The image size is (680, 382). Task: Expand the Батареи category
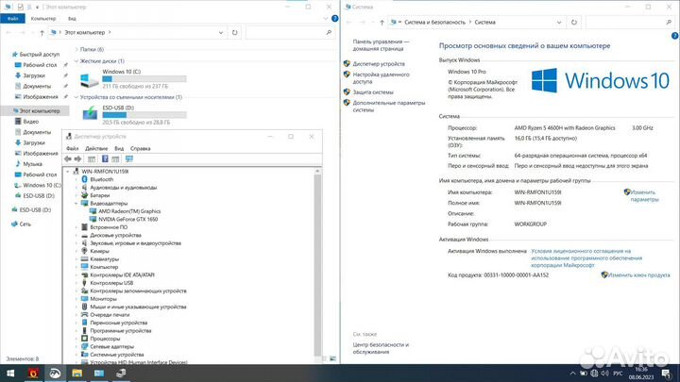76,195
